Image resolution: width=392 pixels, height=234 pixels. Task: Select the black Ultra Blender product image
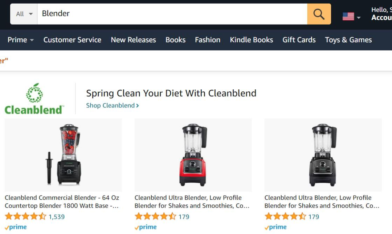pyautogui.click(x=323, y=155)
